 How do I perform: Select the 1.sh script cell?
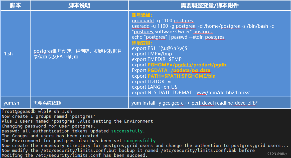[x=15, y=54]
